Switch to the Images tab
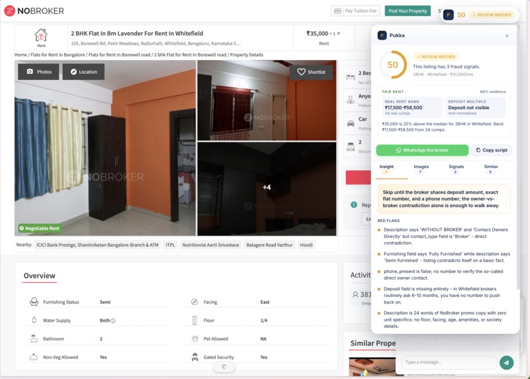530x379 pixels. pos(421,169)
